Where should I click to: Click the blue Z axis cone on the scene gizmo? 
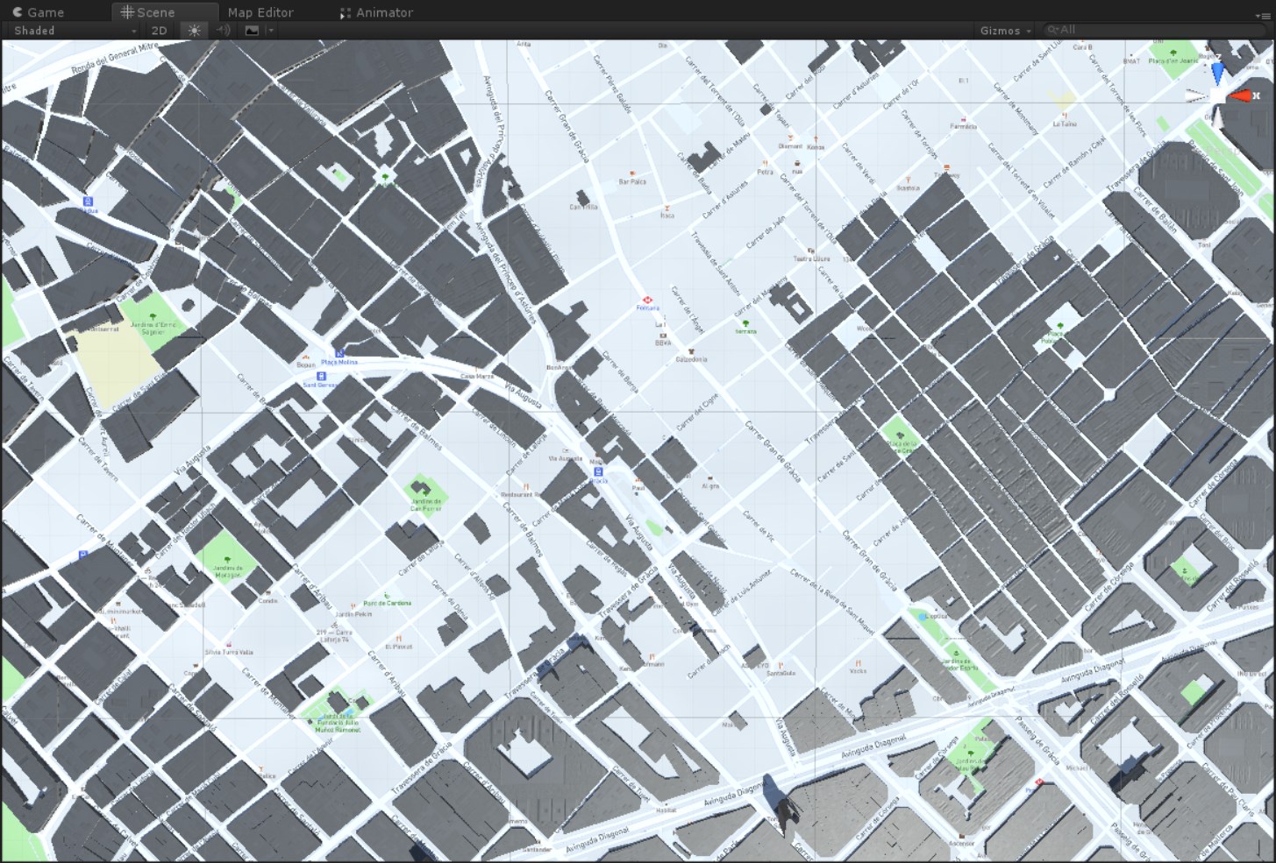pyautogui.click(x=1218, y=72)
